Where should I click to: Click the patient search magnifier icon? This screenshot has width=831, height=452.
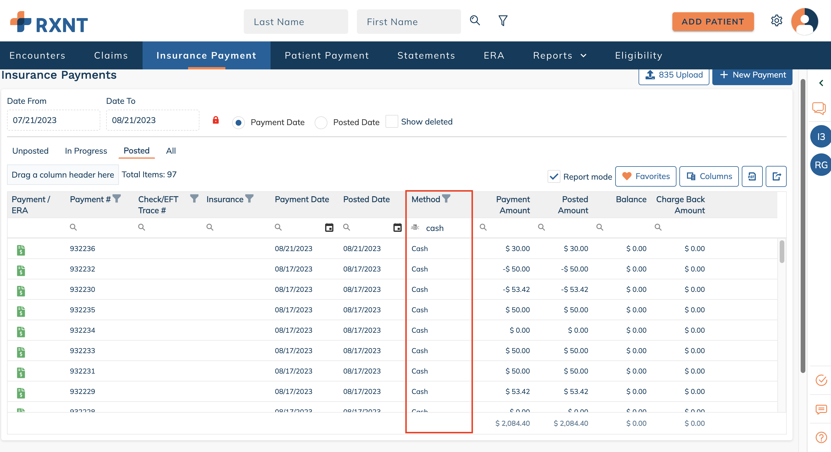coord(475,21)
